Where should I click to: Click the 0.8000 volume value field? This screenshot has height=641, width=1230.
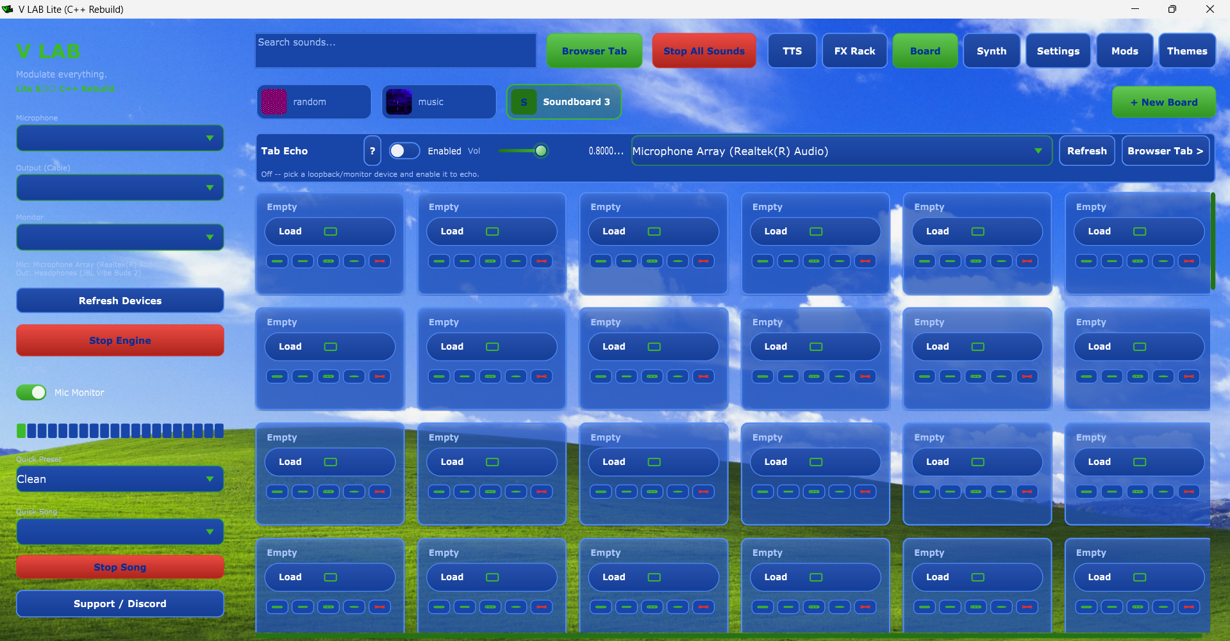[x=606, y=151]
